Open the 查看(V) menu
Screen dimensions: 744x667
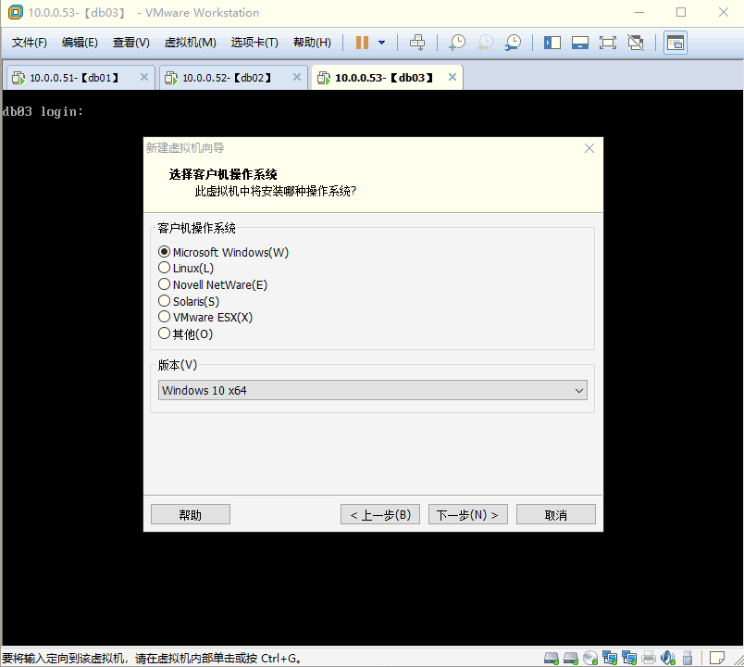pyautogui.click(x=131, y=43)
